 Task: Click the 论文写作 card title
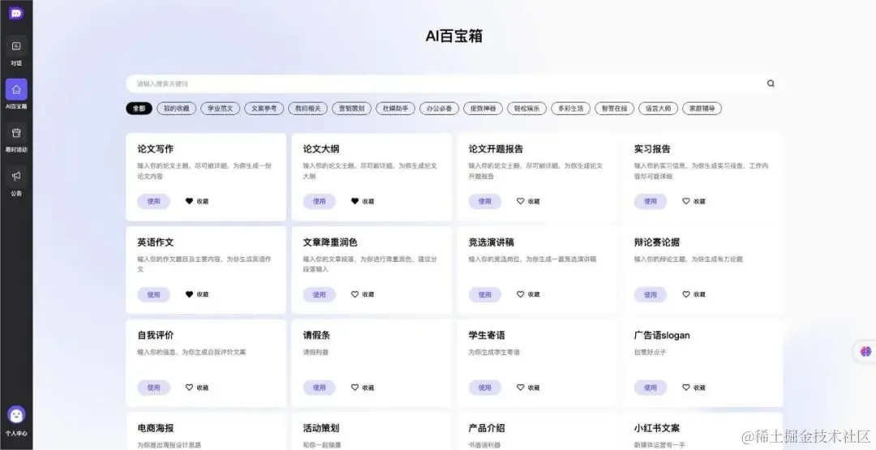point(155,149)
